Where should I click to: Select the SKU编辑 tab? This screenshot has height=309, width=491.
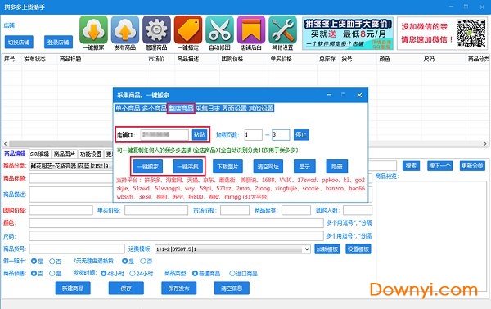click(39, 154)
